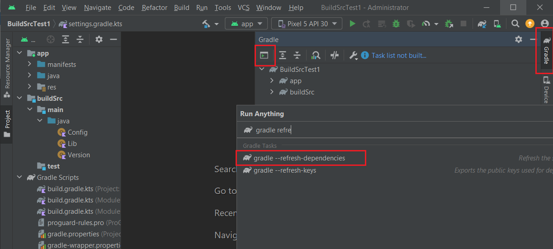Sync Project with Gradle Files icon
The height and width of the screenshot is (249, 553).
482,23
